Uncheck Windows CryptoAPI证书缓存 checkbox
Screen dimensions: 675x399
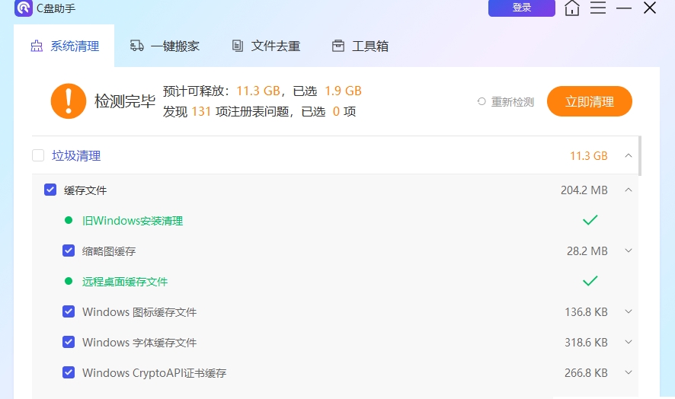[x=69, y=372]
